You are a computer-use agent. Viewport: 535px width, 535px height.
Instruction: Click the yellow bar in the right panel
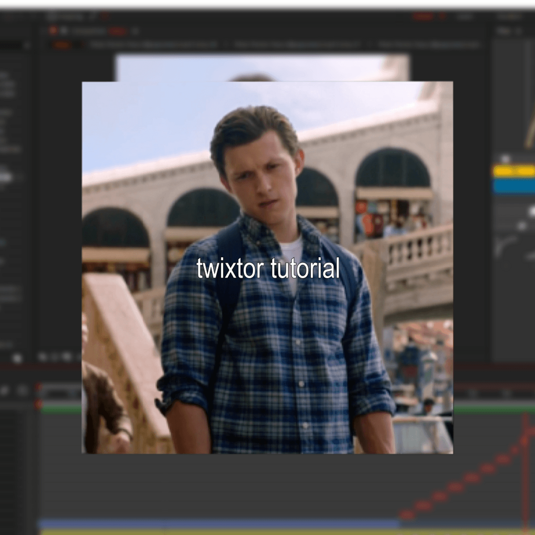[513, 171]
